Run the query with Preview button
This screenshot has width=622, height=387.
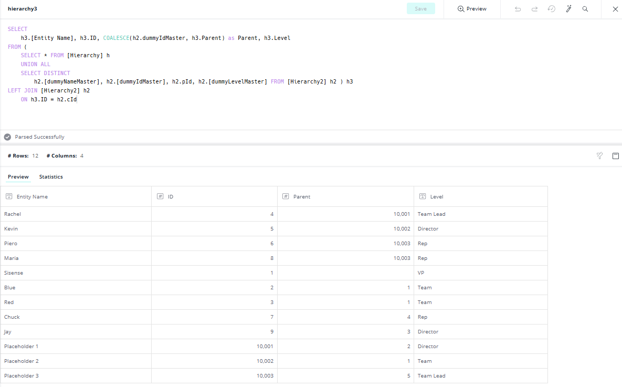(472, 9)
